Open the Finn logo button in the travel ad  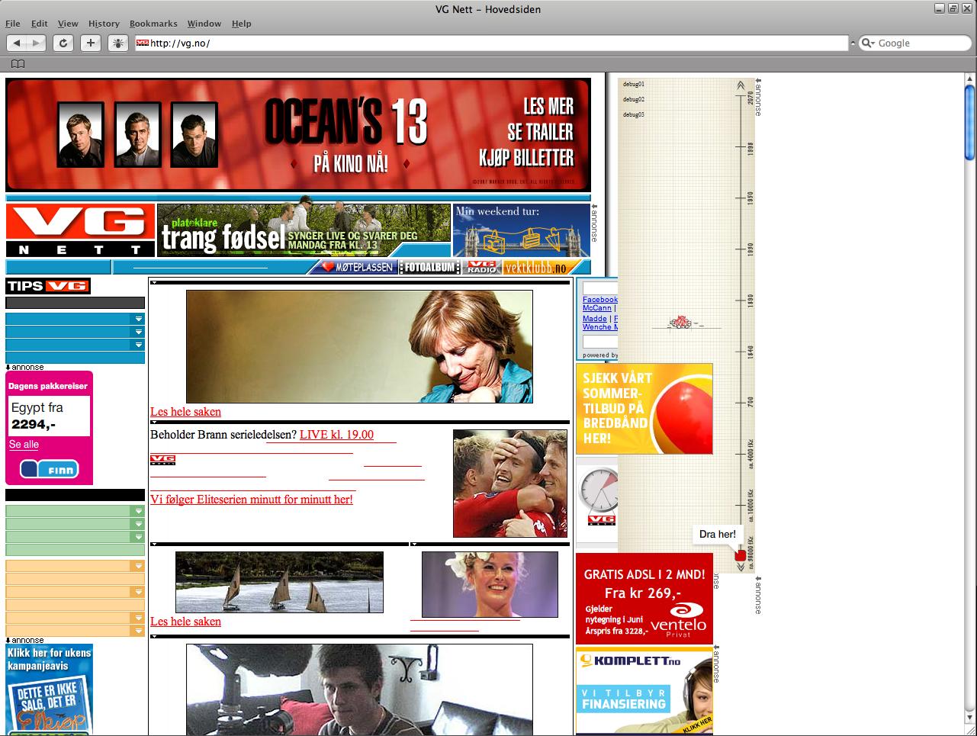coord(49,469)
